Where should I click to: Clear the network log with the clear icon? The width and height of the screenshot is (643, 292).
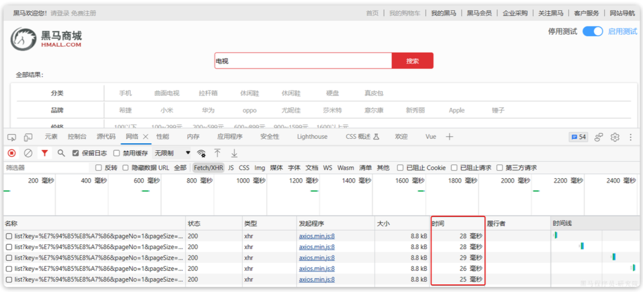[x=28, y=153]
